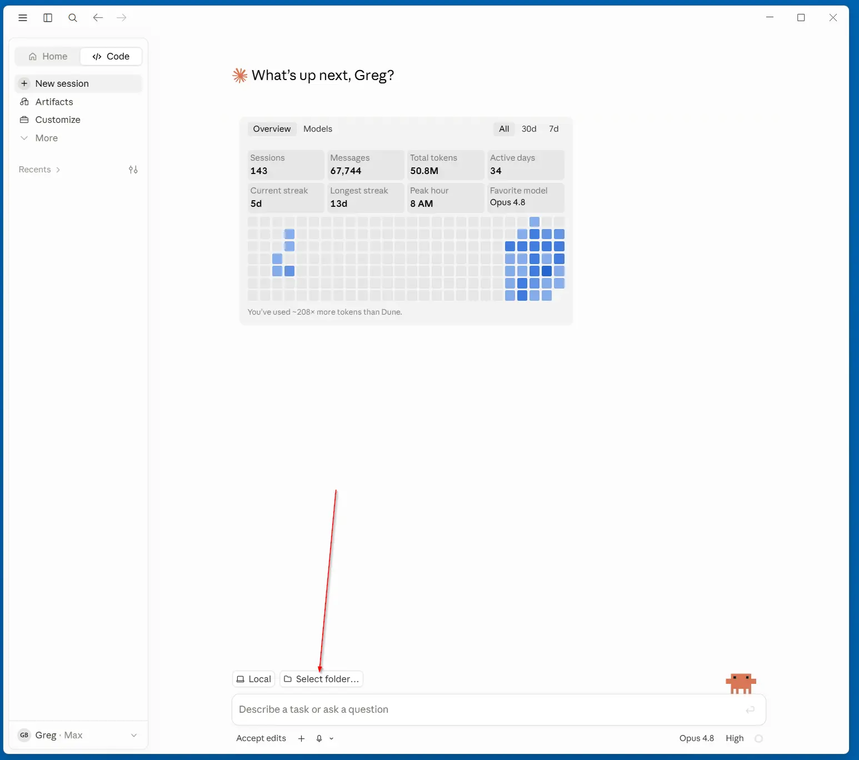The height and width of the screenshot is (760, 859).
Task: Expand the More sidebar section
Action: 78,138
